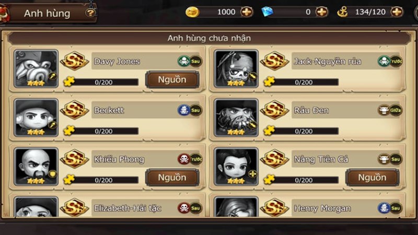Tap the plus button next to diamonds
This screenshot has width=418, height=235.
(x=322, y=12)
